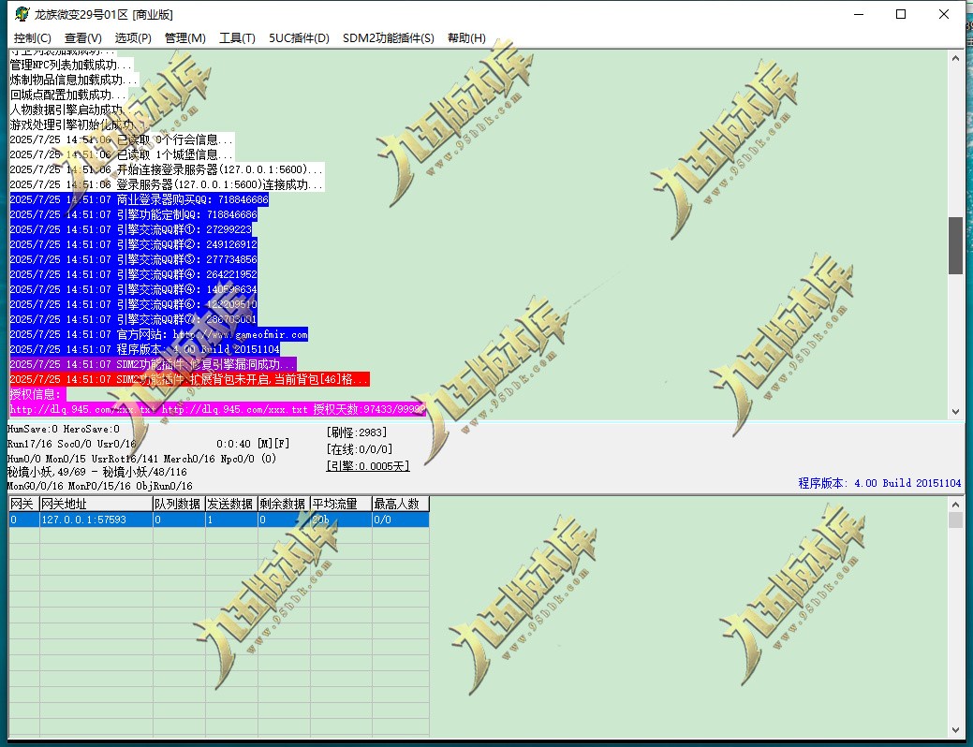Viewport: 973px width, 747px height.
Task: Open the 工具(T) menu
Action: [237, 37]
